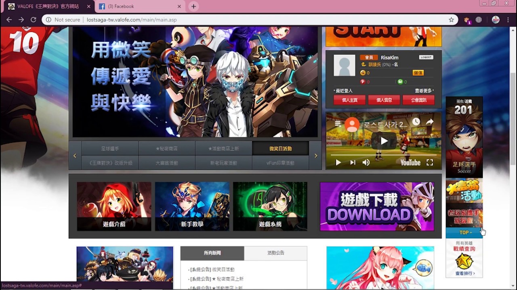
Task: Click the gold G coin icon
Action: pyautogui.click(x=363, y=73)
